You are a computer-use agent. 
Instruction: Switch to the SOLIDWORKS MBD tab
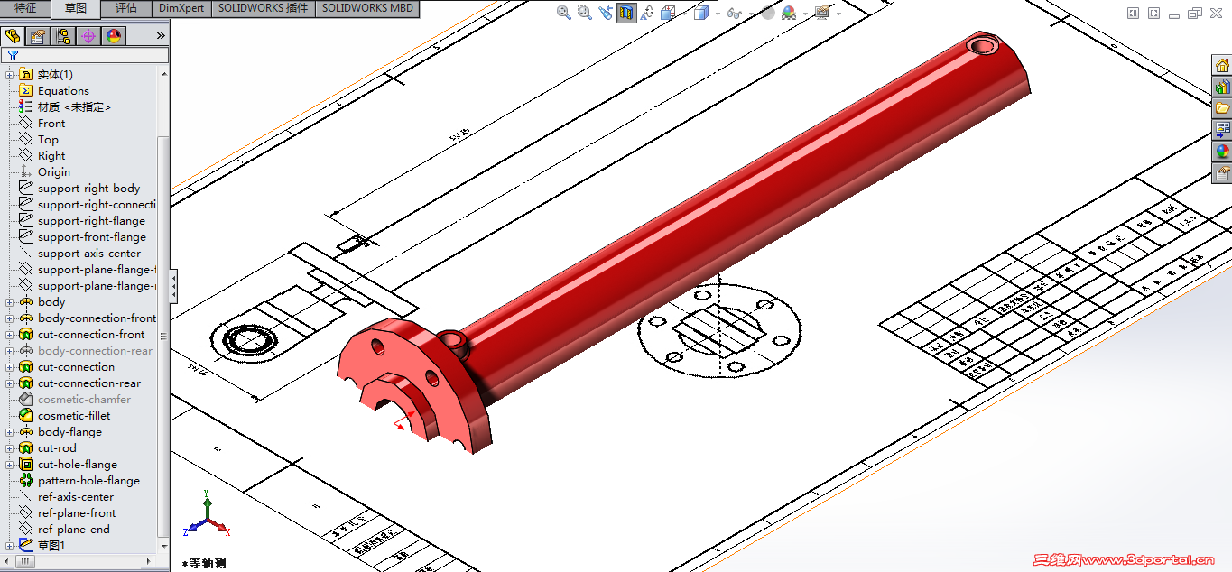pos(367,8)
